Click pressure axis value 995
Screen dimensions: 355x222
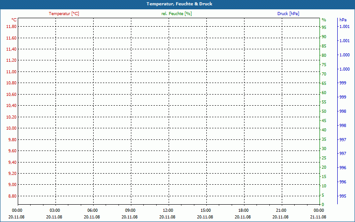(343, 196)
